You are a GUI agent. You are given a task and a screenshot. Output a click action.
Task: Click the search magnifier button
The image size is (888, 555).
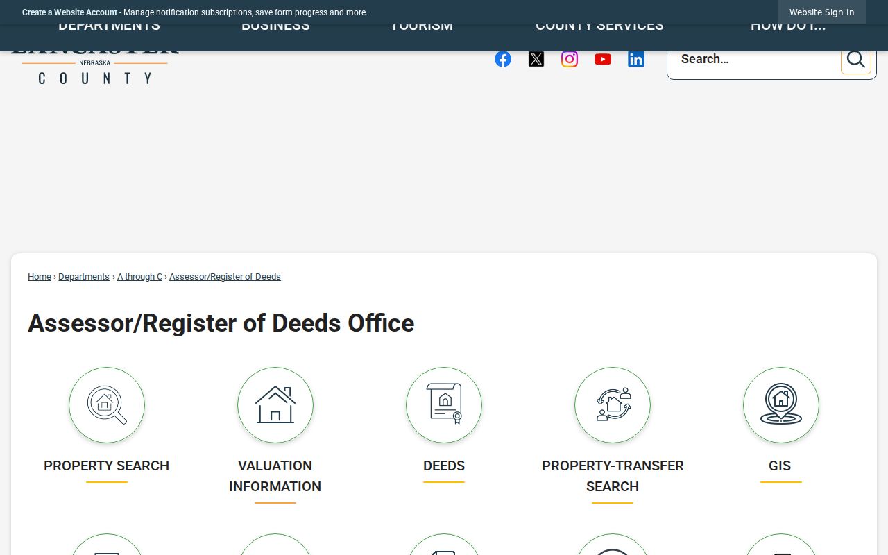pos(855,60)
